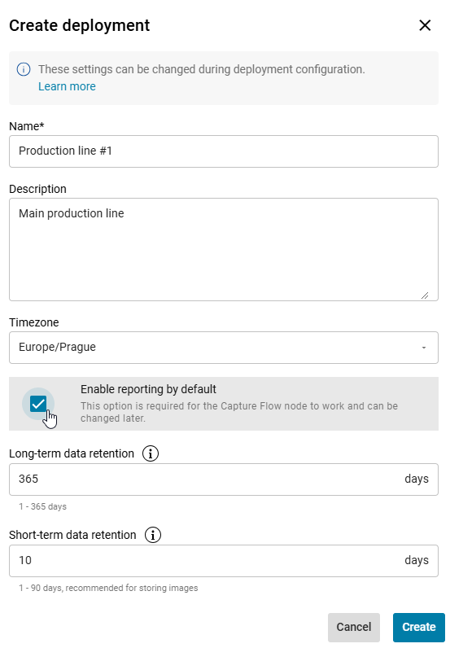The image size is (450, 648).
Task: Click the Name* label
Action: (x=26, y=126)
